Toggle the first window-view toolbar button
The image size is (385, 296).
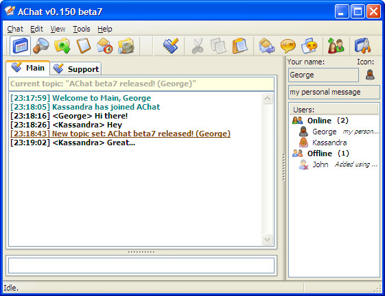tap(20, 46)
